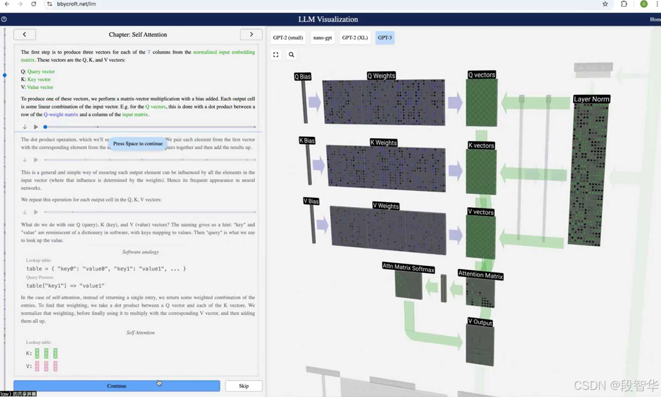Viewport: 661px width, 397px height.
Task: Select the K Bias label
Action: pos(307,141)
